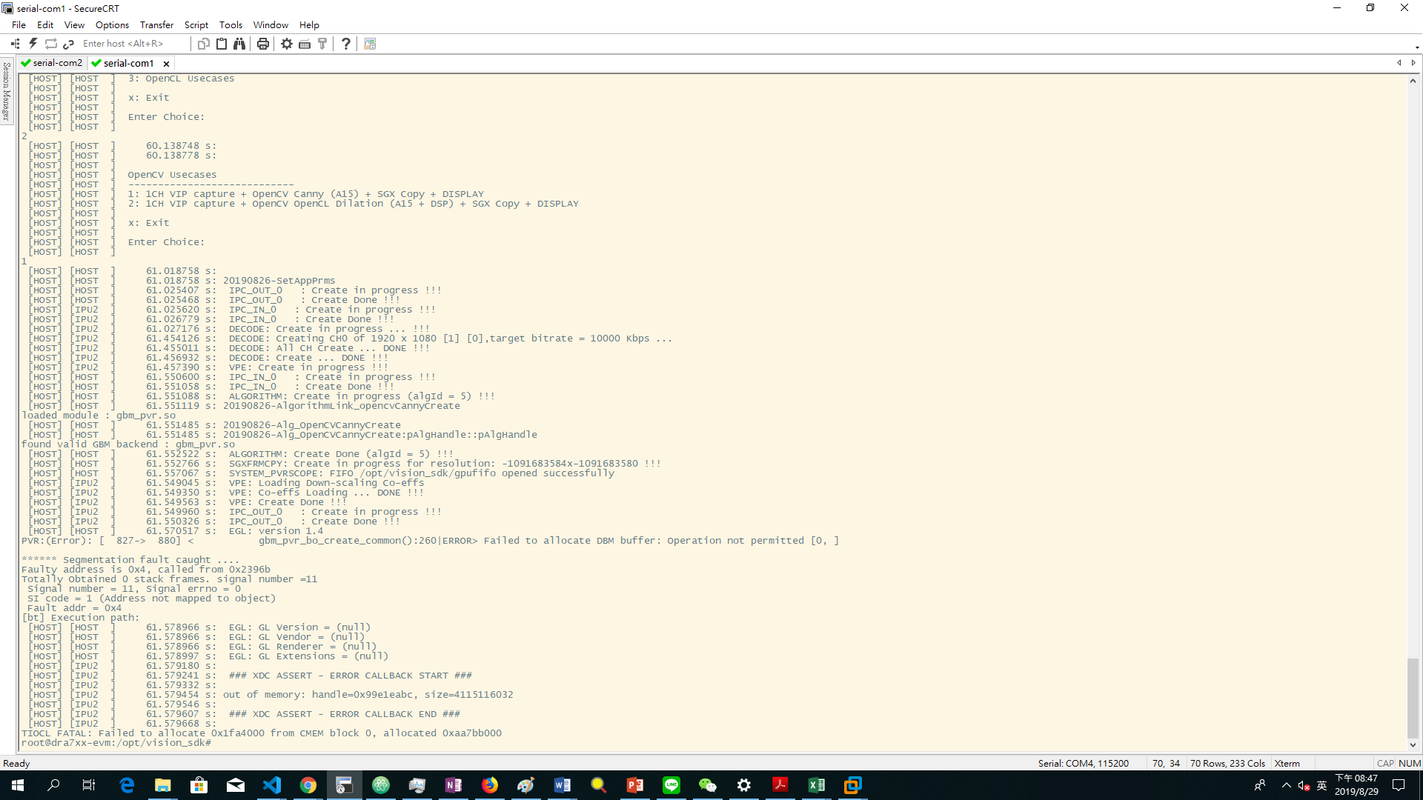The width and height of the screenshot is (1423, 800).
Task: Click the Reconnect session icon
Action: click(51, 44)
